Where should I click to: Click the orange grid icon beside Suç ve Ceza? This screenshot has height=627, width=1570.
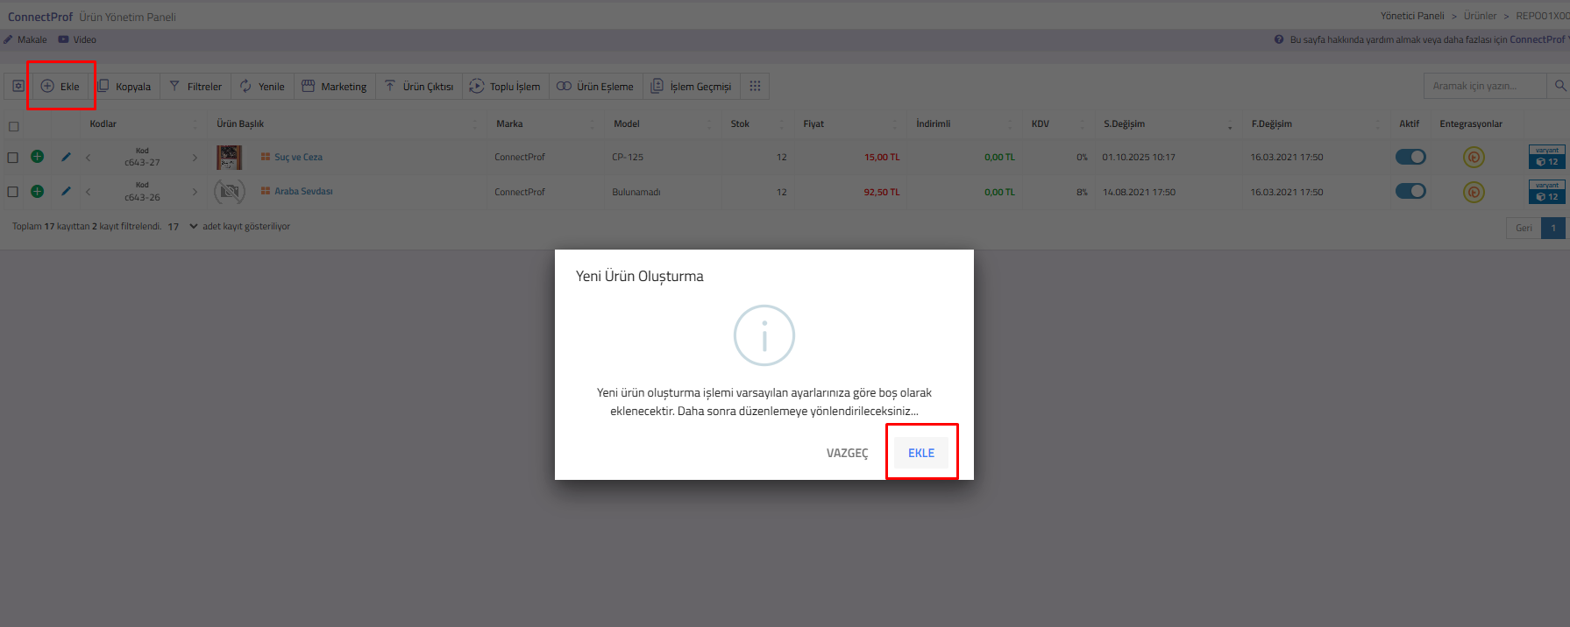point(265,157)
